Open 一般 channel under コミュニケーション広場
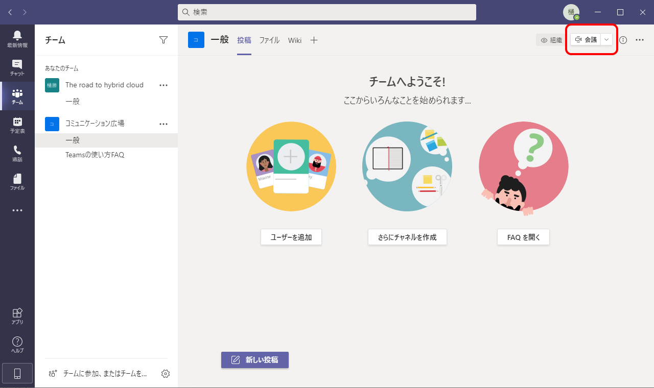This screenshot has height=388, width=654. click(106, 140)
